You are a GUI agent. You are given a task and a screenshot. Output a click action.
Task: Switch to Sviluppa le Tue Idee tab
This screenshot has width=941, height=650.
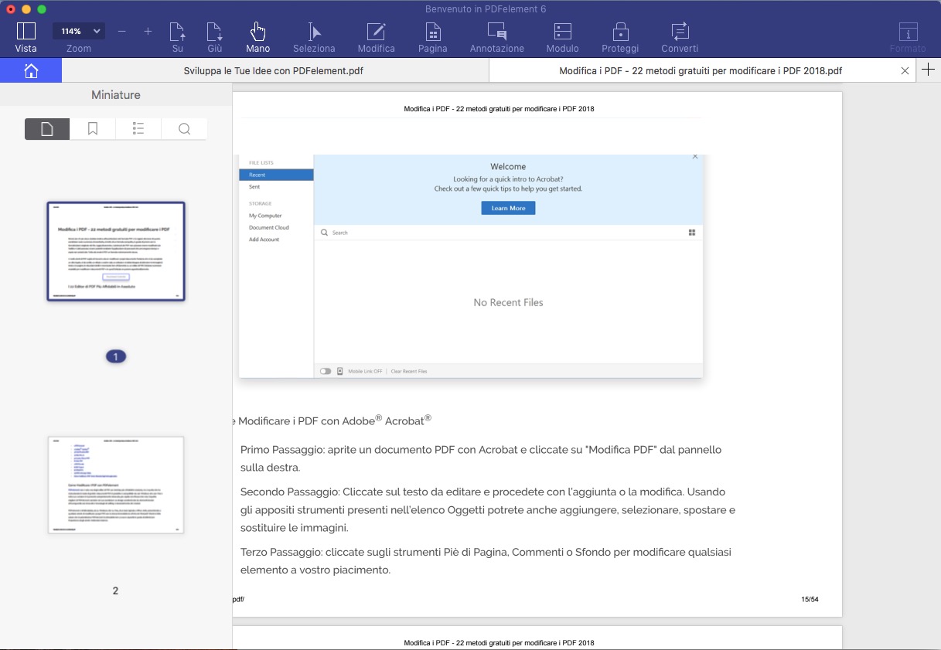(x=274, y=71)
